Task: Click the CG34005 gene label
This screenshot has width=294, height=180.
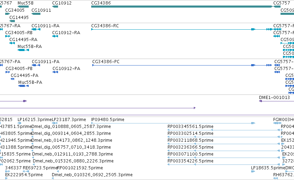Action: [x=15, y=10]
